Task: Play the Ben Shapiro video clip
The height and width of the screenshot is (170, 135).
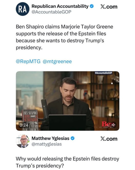Action: (x=68, y=101)
